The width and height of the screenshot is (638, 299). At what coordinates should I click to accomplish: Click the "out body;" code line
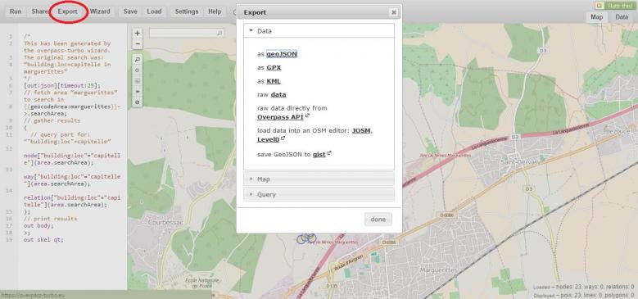point(38,225)
